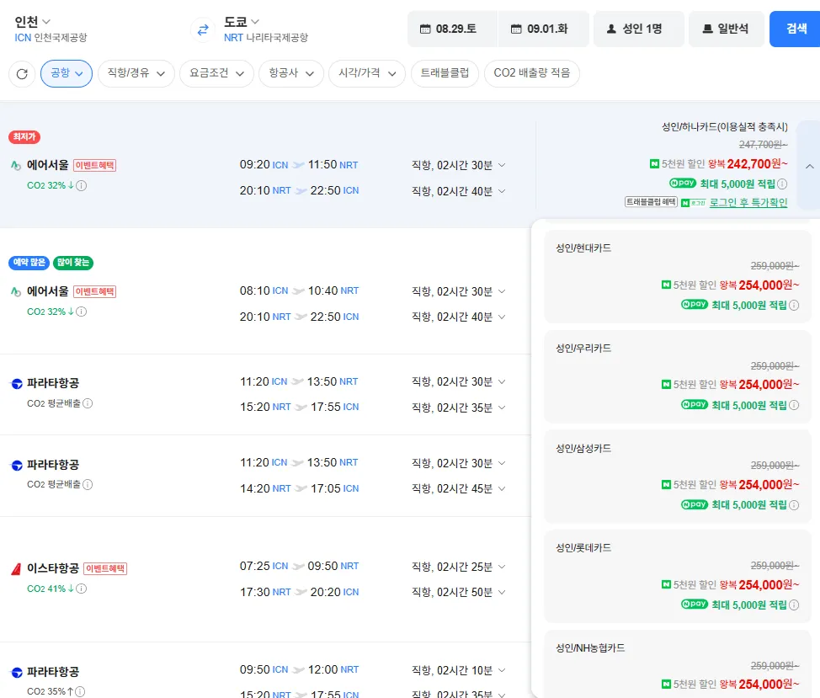Click the blue 검색 search button
The height and width of the screenshot is (698, 820).
click(796, 29)
